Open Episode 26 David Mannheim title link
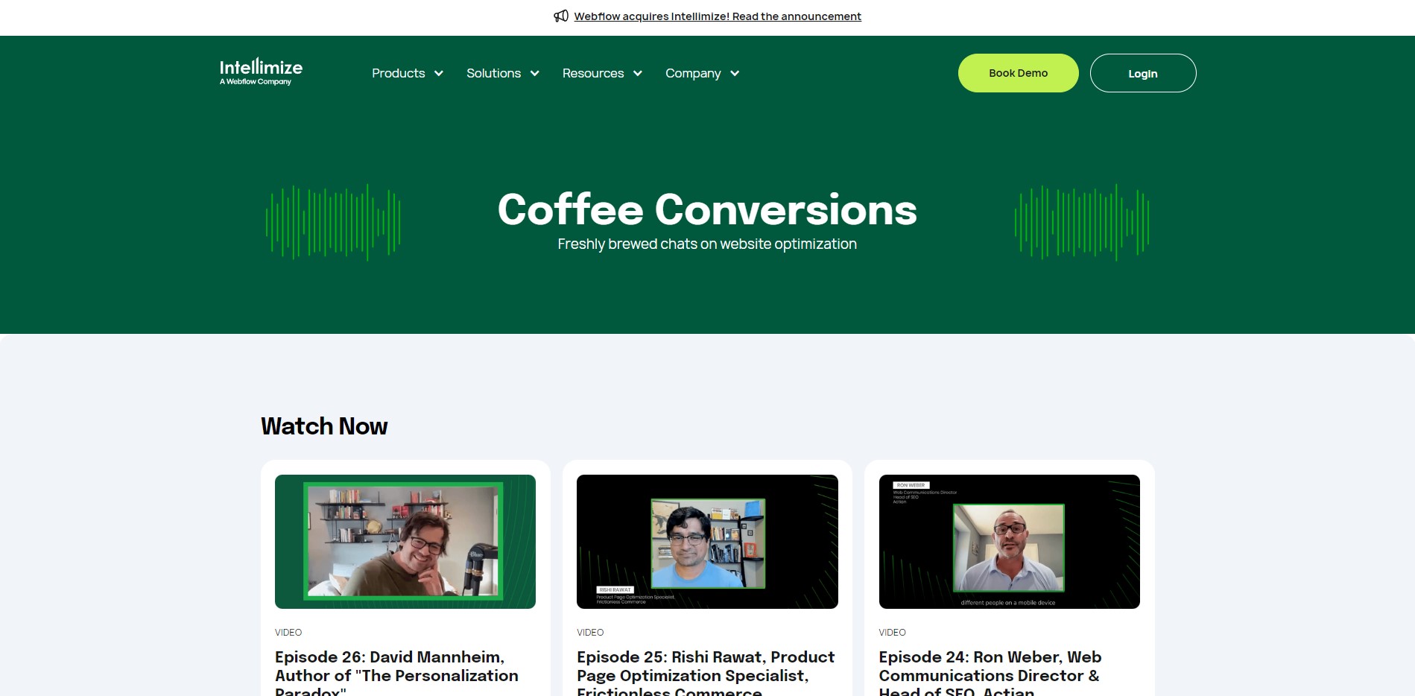The image size is (1415, 696). (396, 672)
